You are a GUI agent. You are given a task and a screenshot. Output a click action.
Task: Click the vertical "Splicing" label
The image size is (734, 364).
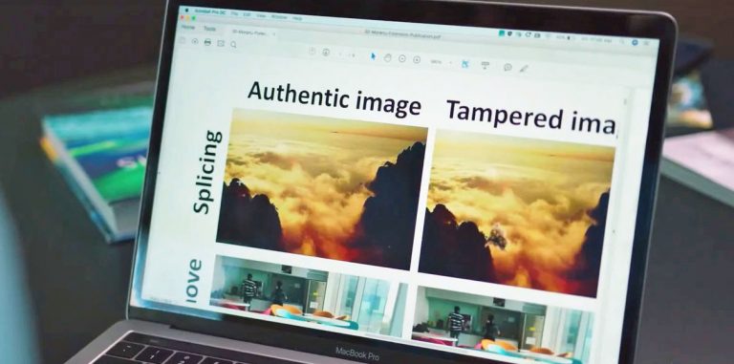point(206,172)
